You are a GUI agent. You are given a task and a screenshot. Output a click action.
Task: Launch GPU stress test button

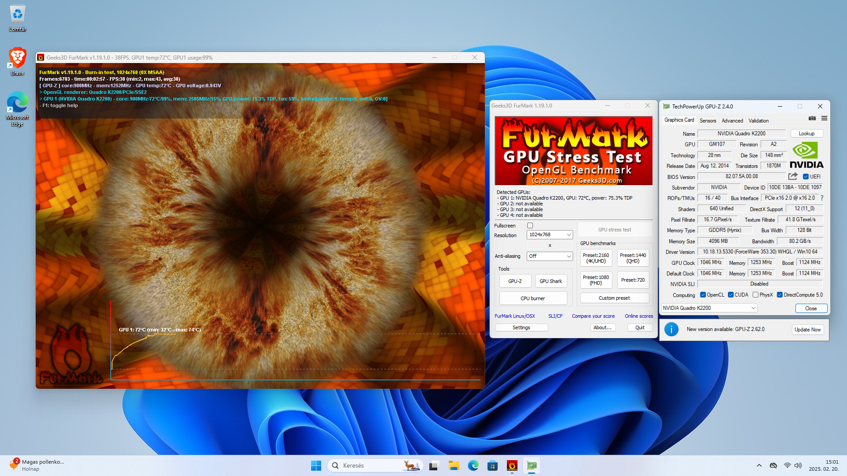(x=615, y=230)
